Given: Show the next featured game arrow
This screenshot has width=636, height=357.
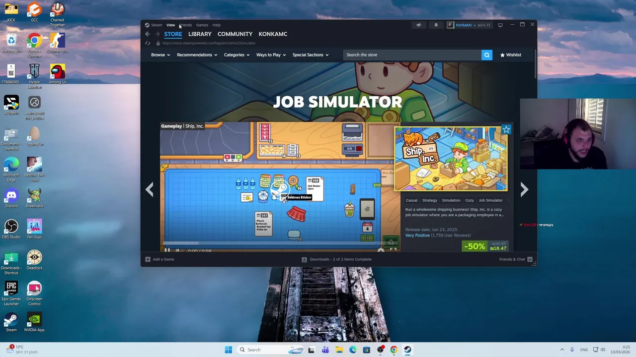Looking at the screenshot, I should [x=524, y=189].
